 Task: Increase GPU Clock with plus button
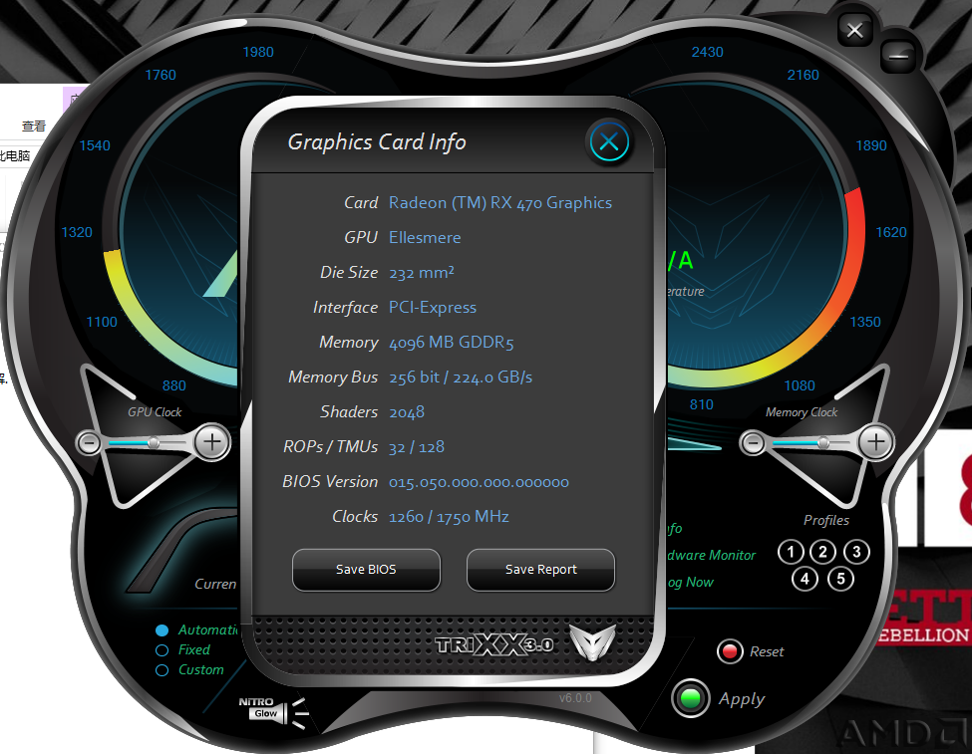tap(212, 442)
